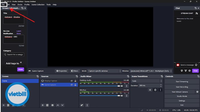Select the Game Capture source row
This screenshot has height=112, width=200.
pyautogui.click(x=59, y=85)
